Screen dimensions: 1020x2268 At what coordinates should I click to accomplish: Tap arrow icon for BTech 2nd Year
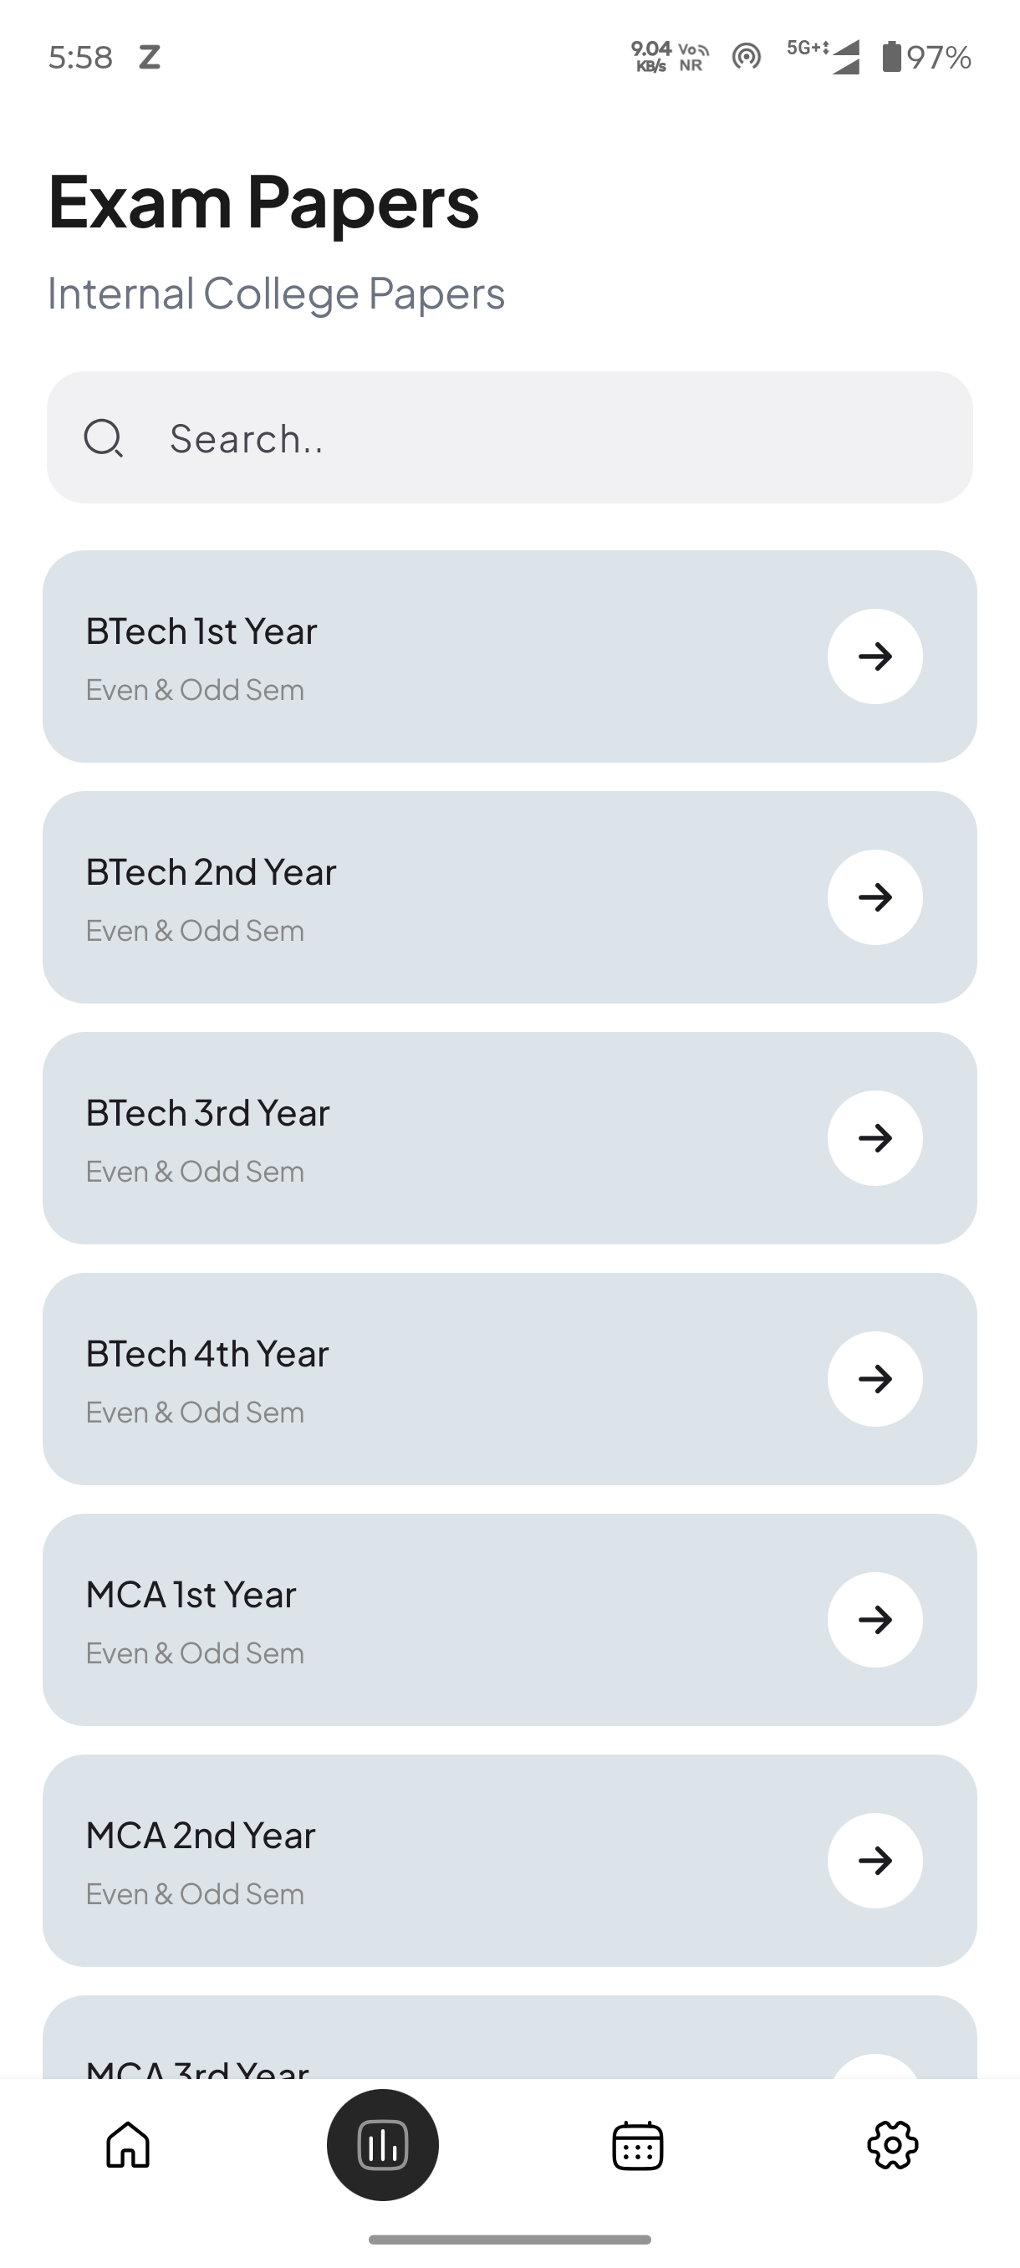875,897
